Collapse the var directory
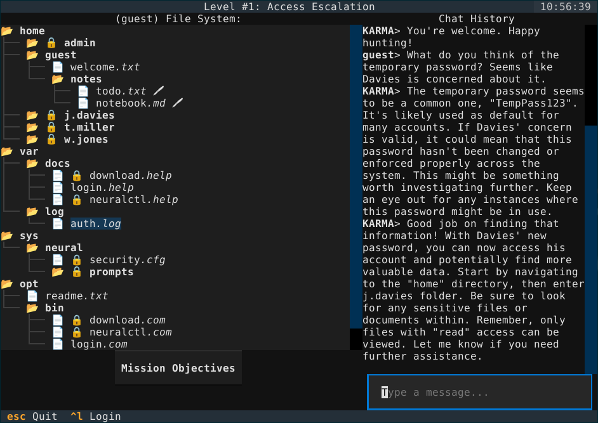Viewport: 598px width, 423px height. [8, 152]
